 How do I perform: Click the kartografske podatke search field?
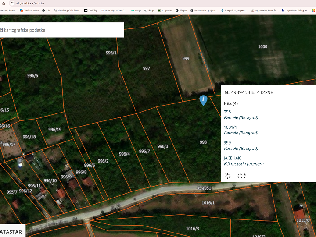click(x=61, y=30)
